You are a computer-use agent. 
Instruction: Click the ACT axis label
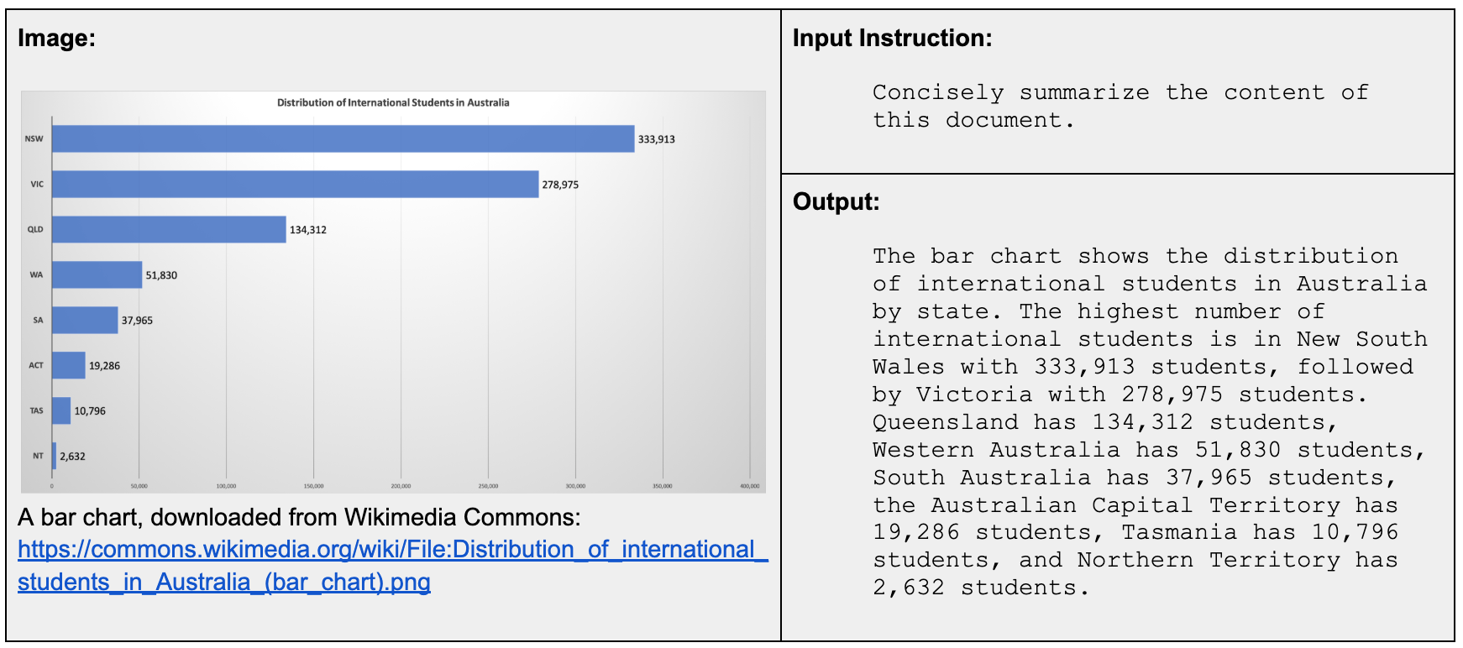tap(36, 365)
